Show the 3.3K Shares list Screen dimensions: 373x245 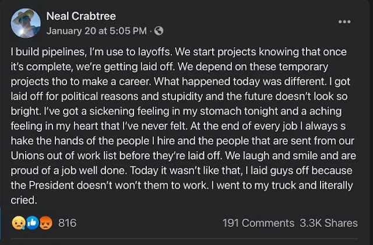point(330,223)
